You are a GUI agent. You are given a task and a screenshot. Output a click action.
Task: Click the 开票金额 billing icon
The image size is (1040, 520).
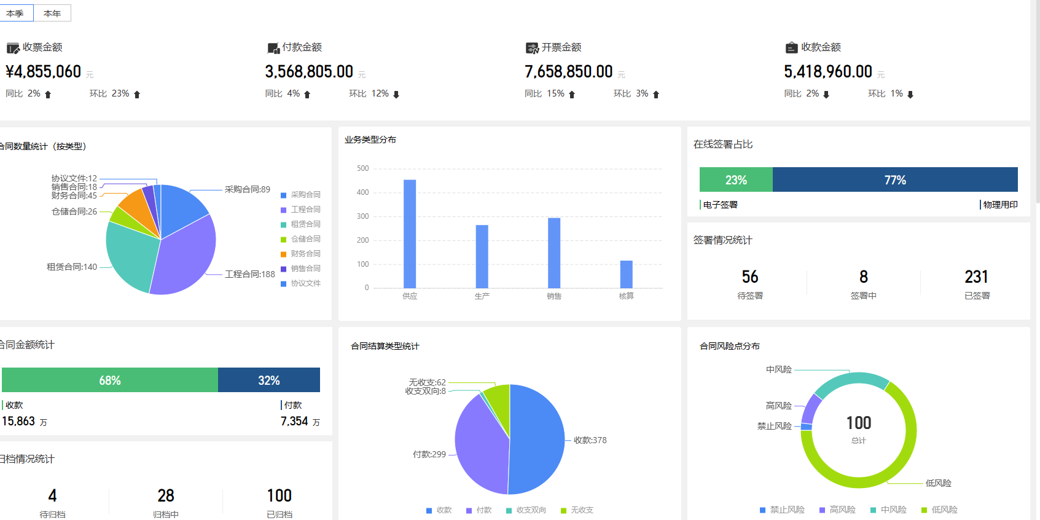point(533,48)
